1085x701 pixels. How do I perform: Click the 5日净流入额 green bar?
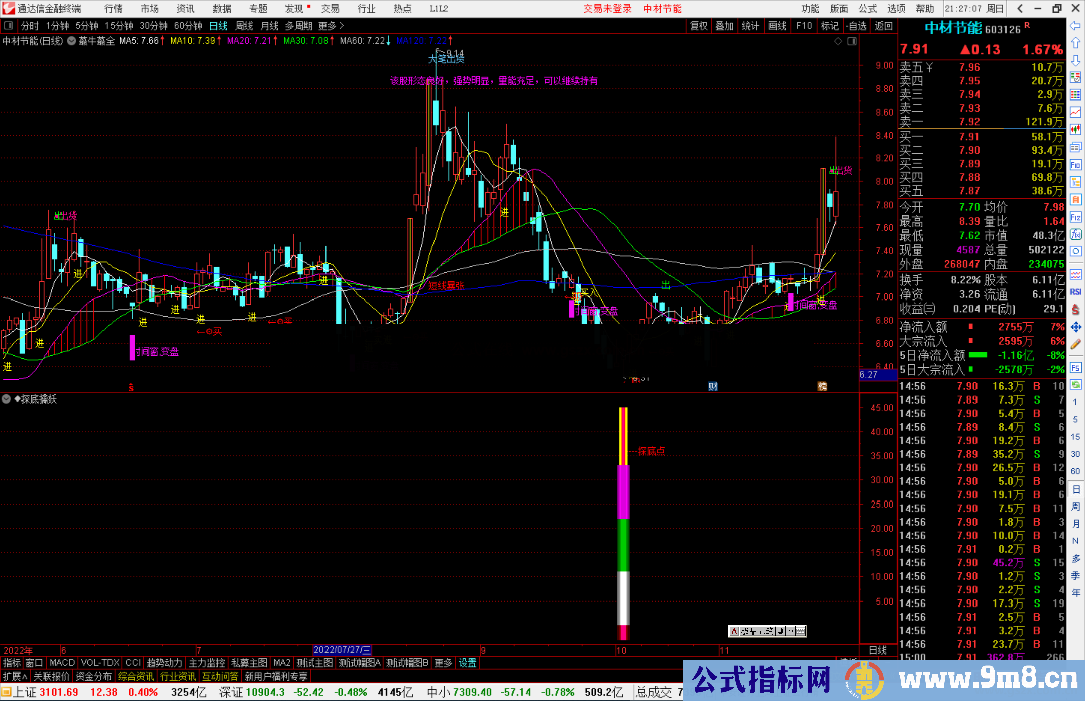coord(978,355)
